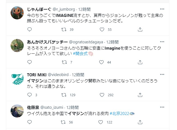The height and width of the screenshot is (130, 177).
Task: Retweet the ogratoastdagaya tweet
Action: coord(64,62)
